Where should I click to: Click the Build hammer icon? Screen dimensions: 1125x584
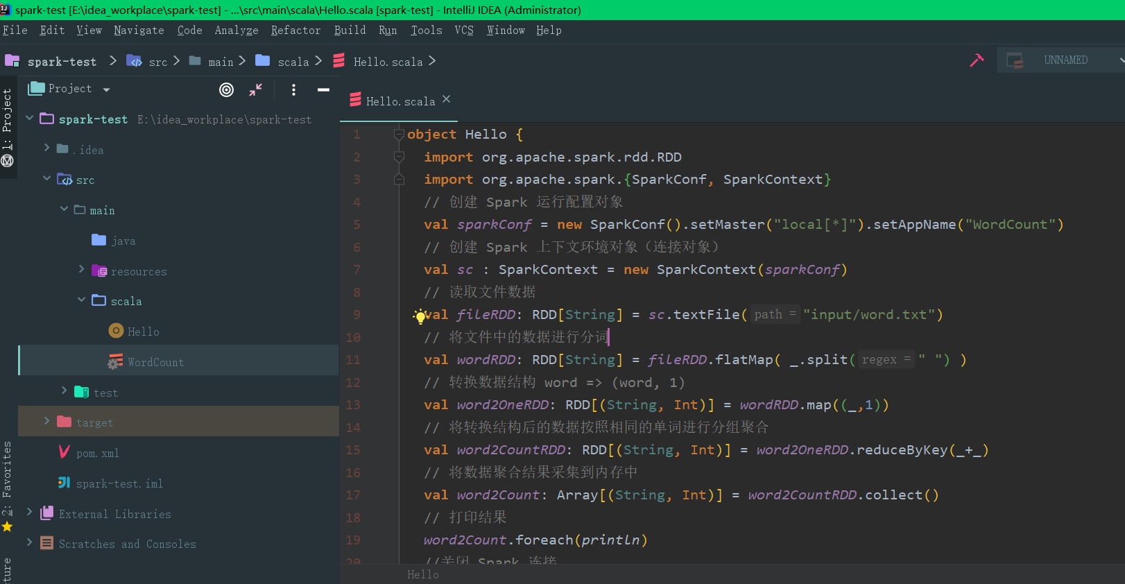point(977,60)
